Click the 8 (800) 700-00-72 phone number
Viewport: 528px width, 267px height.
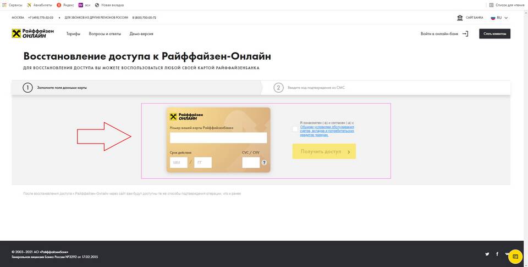pos(144,18)
